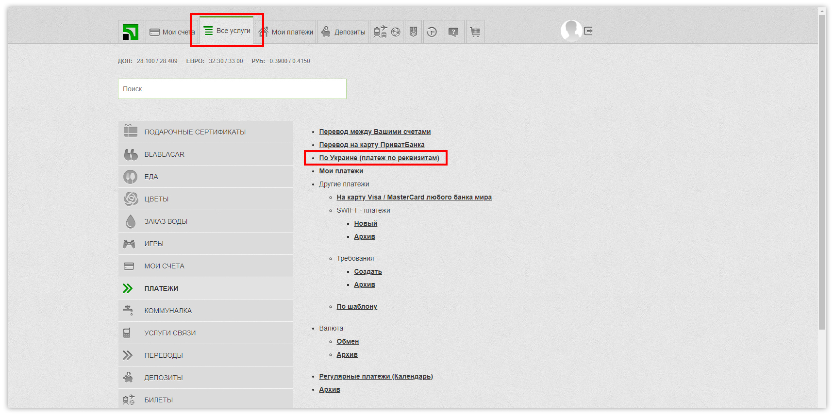The image size is (834, 416).
Task: Click link По Украине (платеж по реквизитам)
Action: point(379,158)
